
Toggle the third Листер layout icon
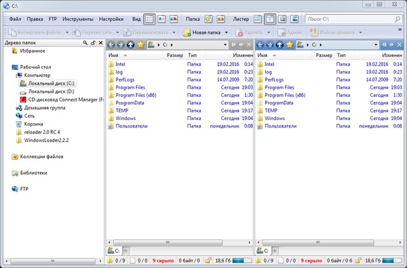282,19
